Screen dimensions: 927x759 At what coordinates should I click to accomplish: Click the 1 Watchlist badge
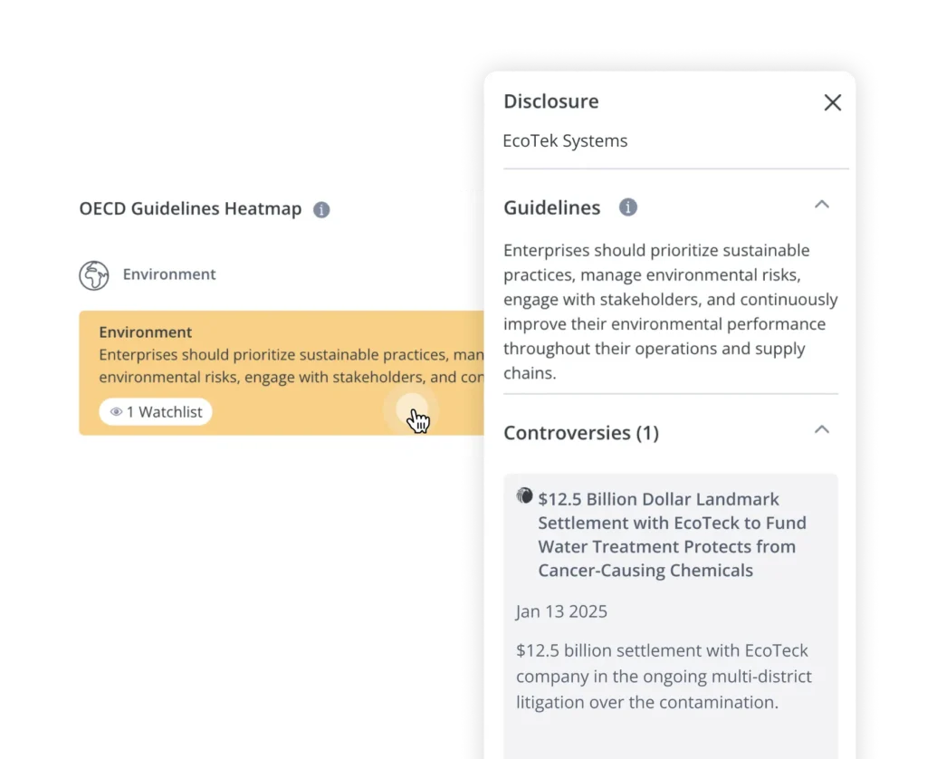pyautogui.click(x=156, y=412)
